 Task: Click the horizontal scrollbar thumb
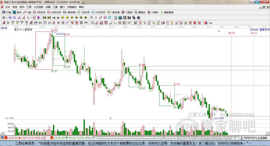(164, 138)
